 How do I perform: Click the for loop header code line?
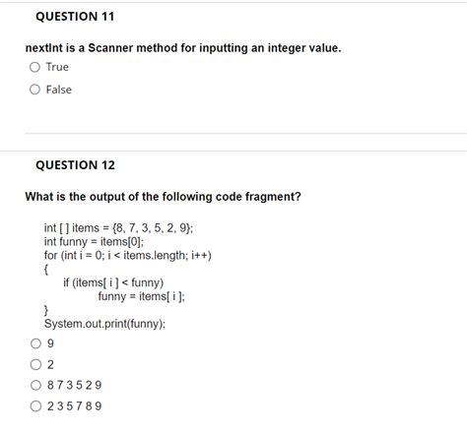[128, 256]
